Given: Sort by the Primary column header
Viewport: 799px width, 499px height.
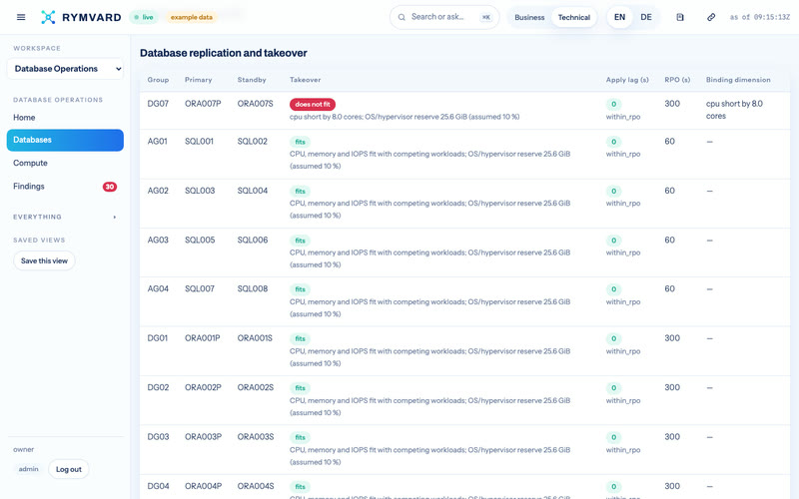Looking at the screenshot, I should click(198, 80).
